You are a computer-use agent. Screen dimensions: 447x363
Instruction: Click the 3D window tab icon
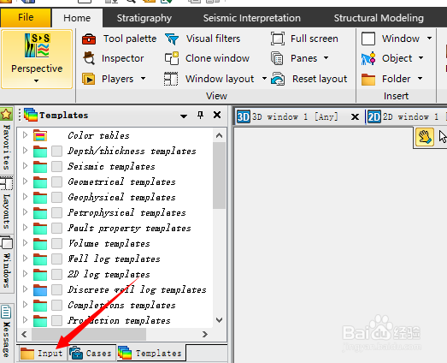tap(244, 116)
